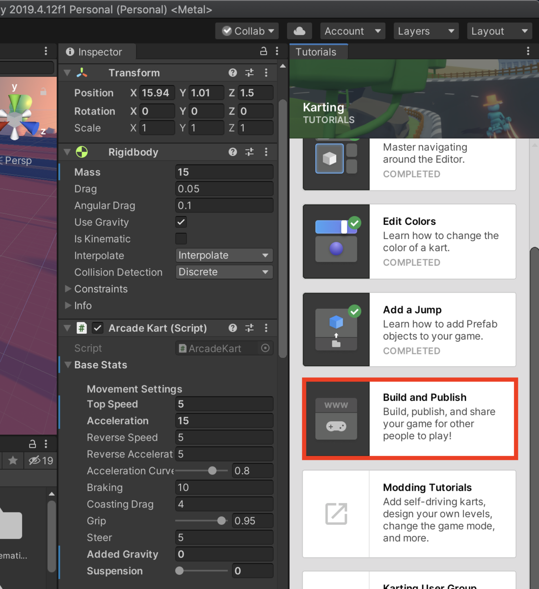Toggle the scene gizmo lock icon
The image size is (539, 589).
43,91
